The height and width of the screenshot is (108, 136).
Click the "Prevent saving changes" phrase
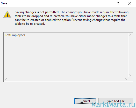pos(88,20)
